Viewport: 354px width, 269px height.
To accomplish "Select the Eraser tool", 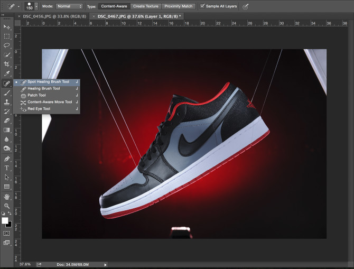I will (x=7, y=120).
